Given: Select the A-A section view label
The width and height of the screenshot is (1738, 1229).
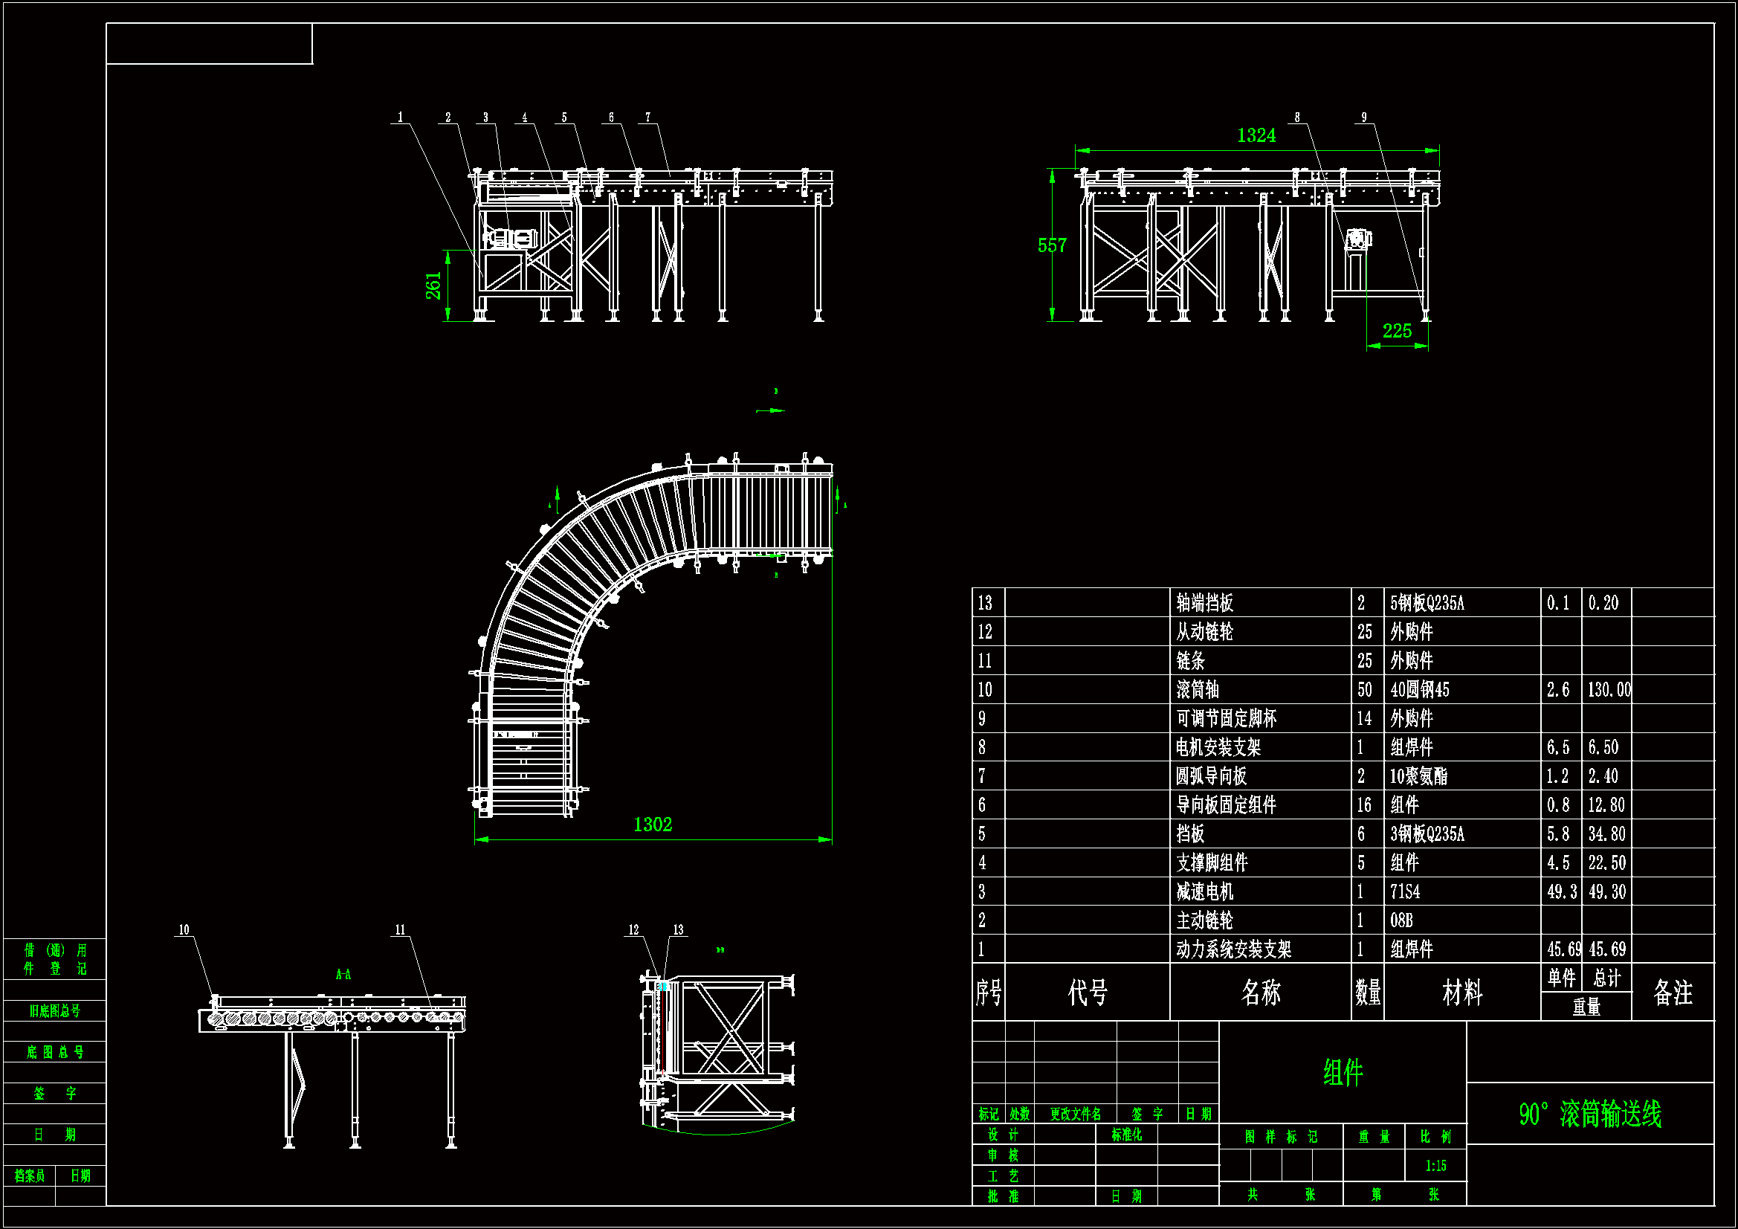Looking at the screenshot, I should 343,975.
